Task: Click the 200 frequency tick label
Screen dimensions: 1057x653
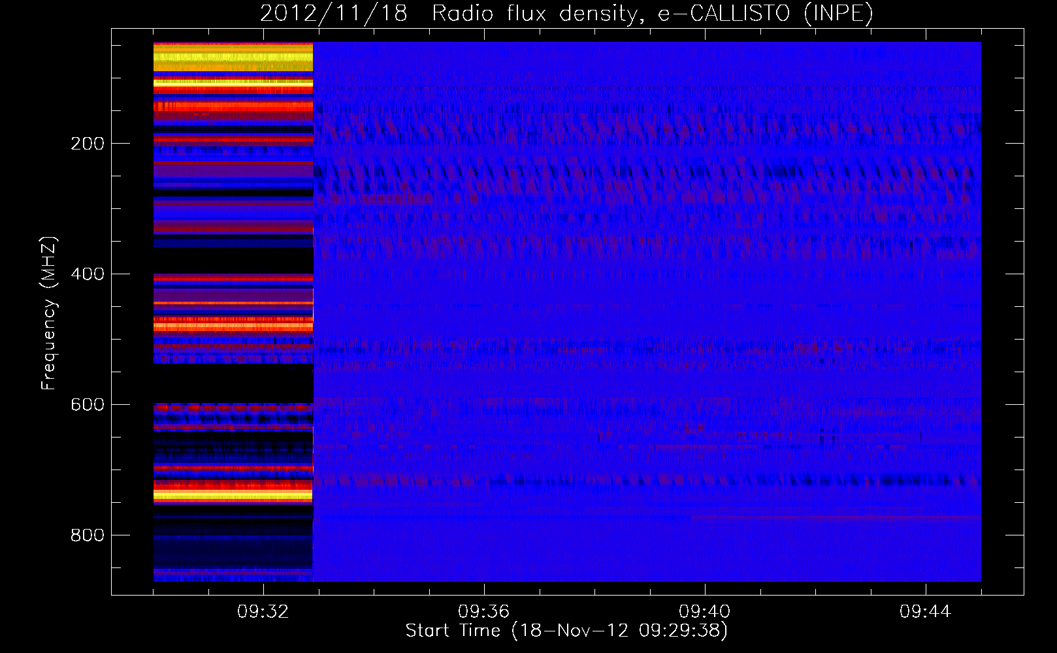Action: point(88,144)
